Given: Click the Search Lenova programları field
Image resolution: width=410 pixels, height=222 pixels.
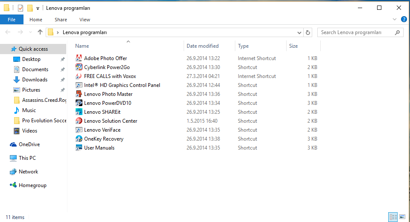Looking at the screenshot, I should (x=357, y=32).
